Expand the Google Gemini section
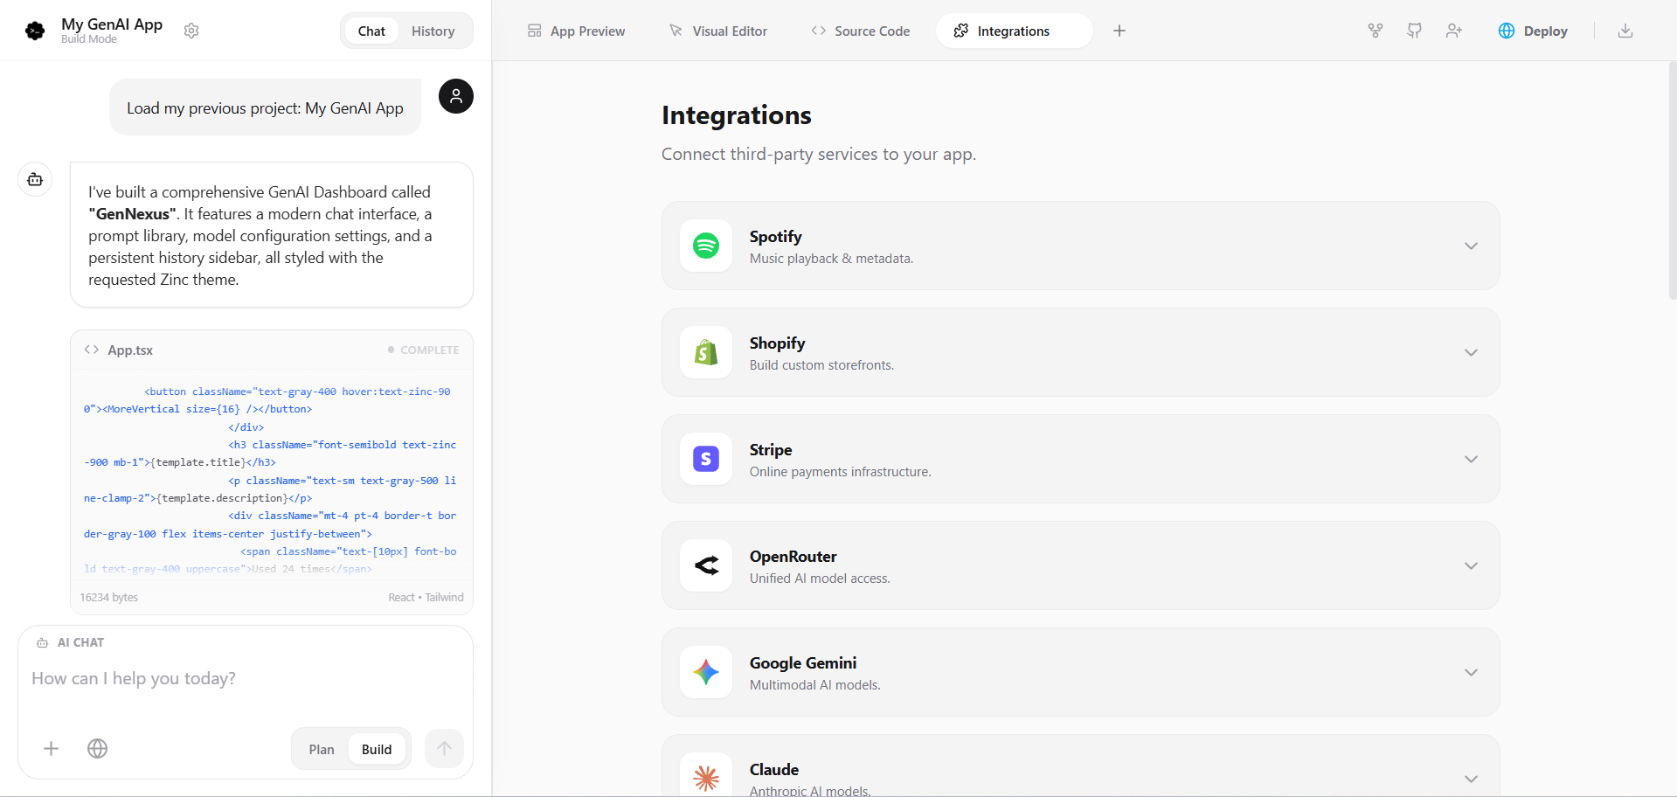Image resolution: width=1677 pixels, height=797 pixels. click(1471, 672)
